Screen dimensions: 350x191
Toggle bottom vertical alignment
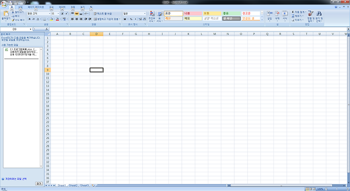(81, 14)
